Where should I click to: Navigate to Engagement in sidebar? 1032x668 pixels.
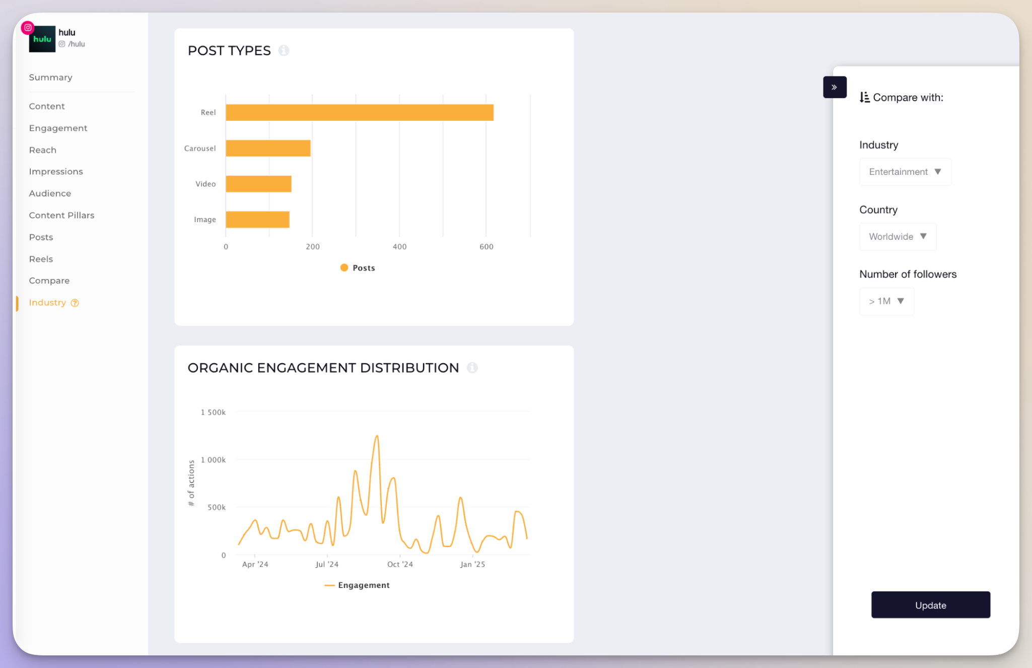(58, 128)
